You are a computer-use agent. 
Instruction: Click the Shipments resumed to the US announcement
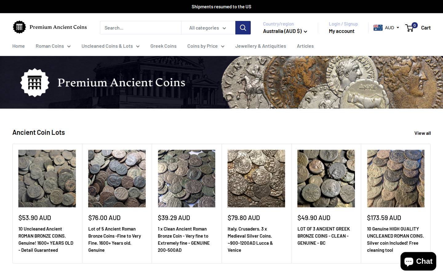click(221, 6)
